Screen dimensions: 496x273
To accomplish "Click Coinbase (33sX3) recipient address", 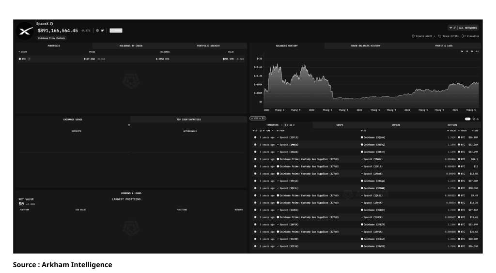I will [374, 246].
